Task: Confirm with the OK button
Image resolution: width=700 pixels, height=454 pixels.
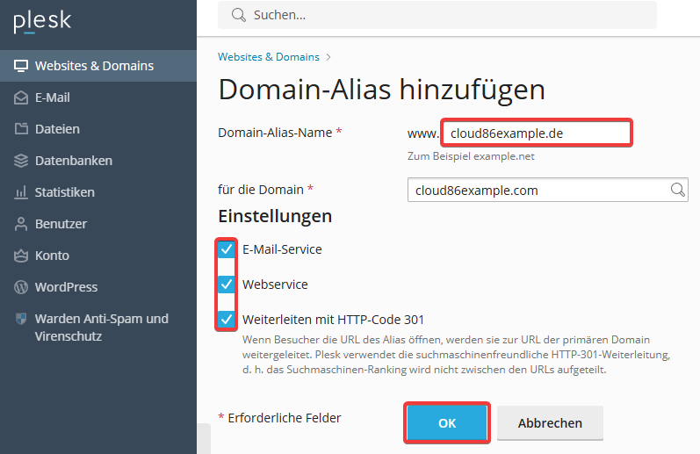Action: click(x=447, y=422)
